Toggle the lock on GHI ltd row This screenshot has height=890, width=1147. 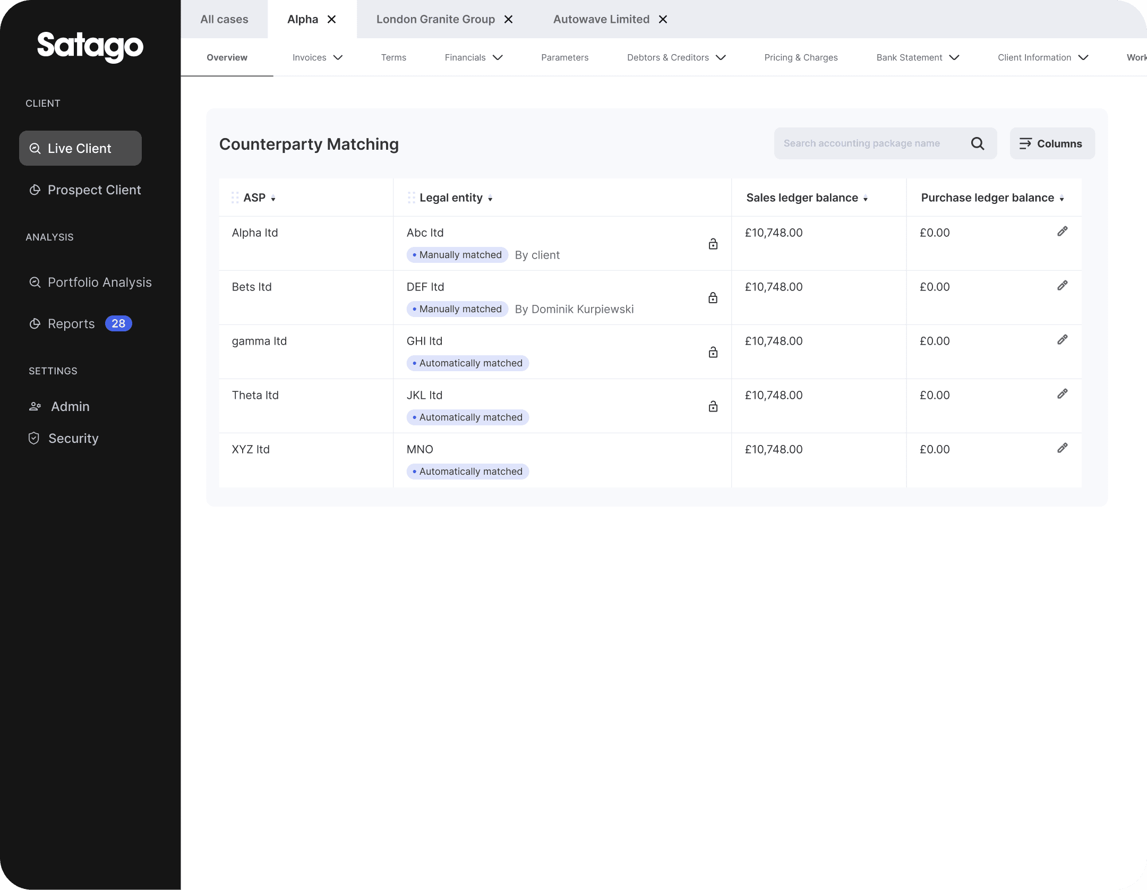click(x=713, y=352)
